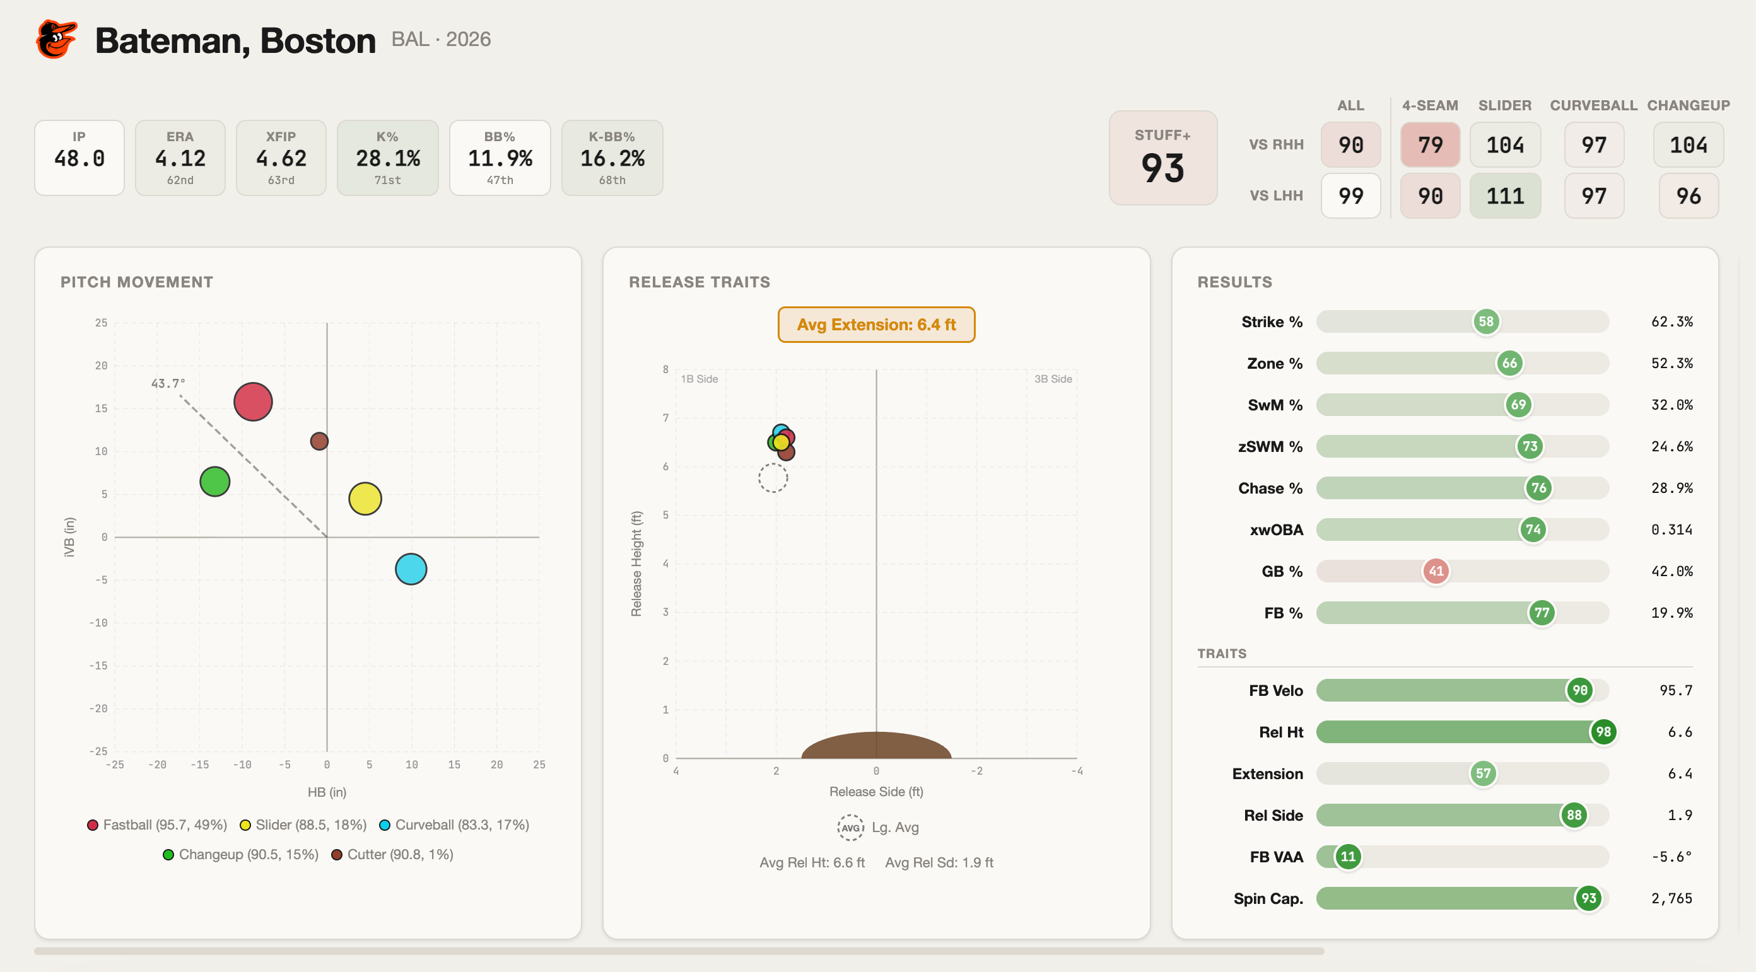Viewport: 1756px width, 972px height.
Task: Click the Changeup vs RHH 104 cell
Action: click(1689, 145)
